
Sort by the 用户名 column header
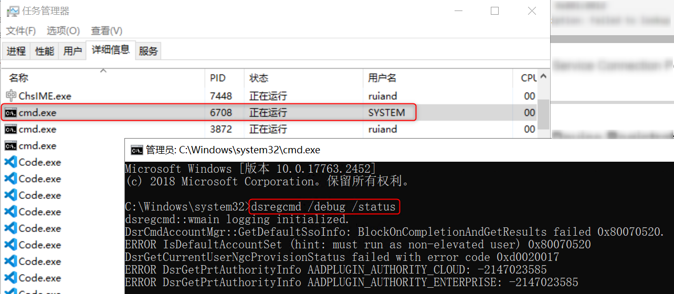382,78
